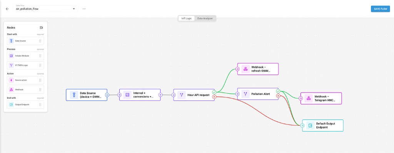Viewport: 394px width, 153px height.
Task: Open the three-dot more options menu
Action: [84, 9]
